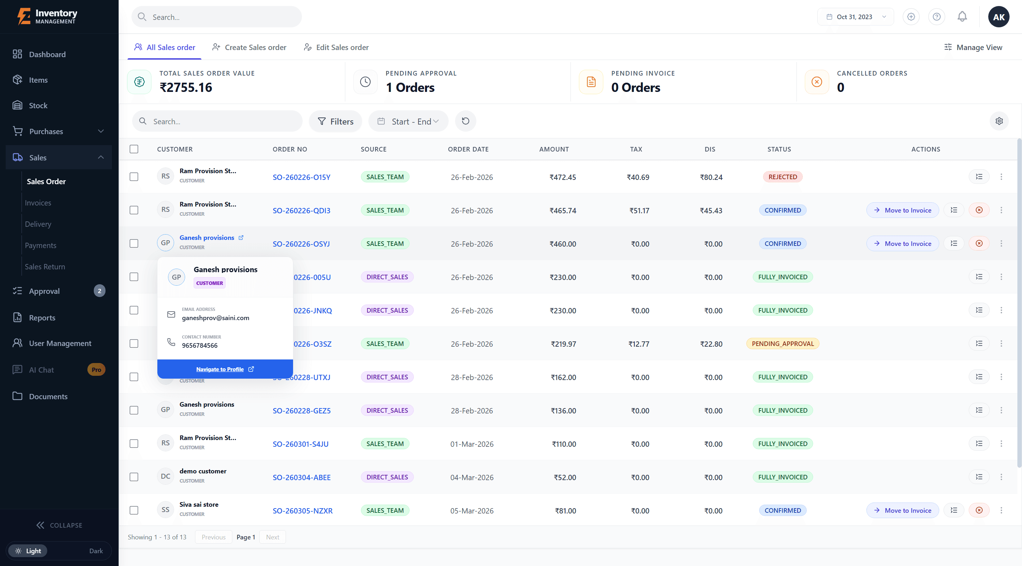Open the Start - End date range picker
The width and height of the screenshot is (1022, 566).
[x=408, y=121]
